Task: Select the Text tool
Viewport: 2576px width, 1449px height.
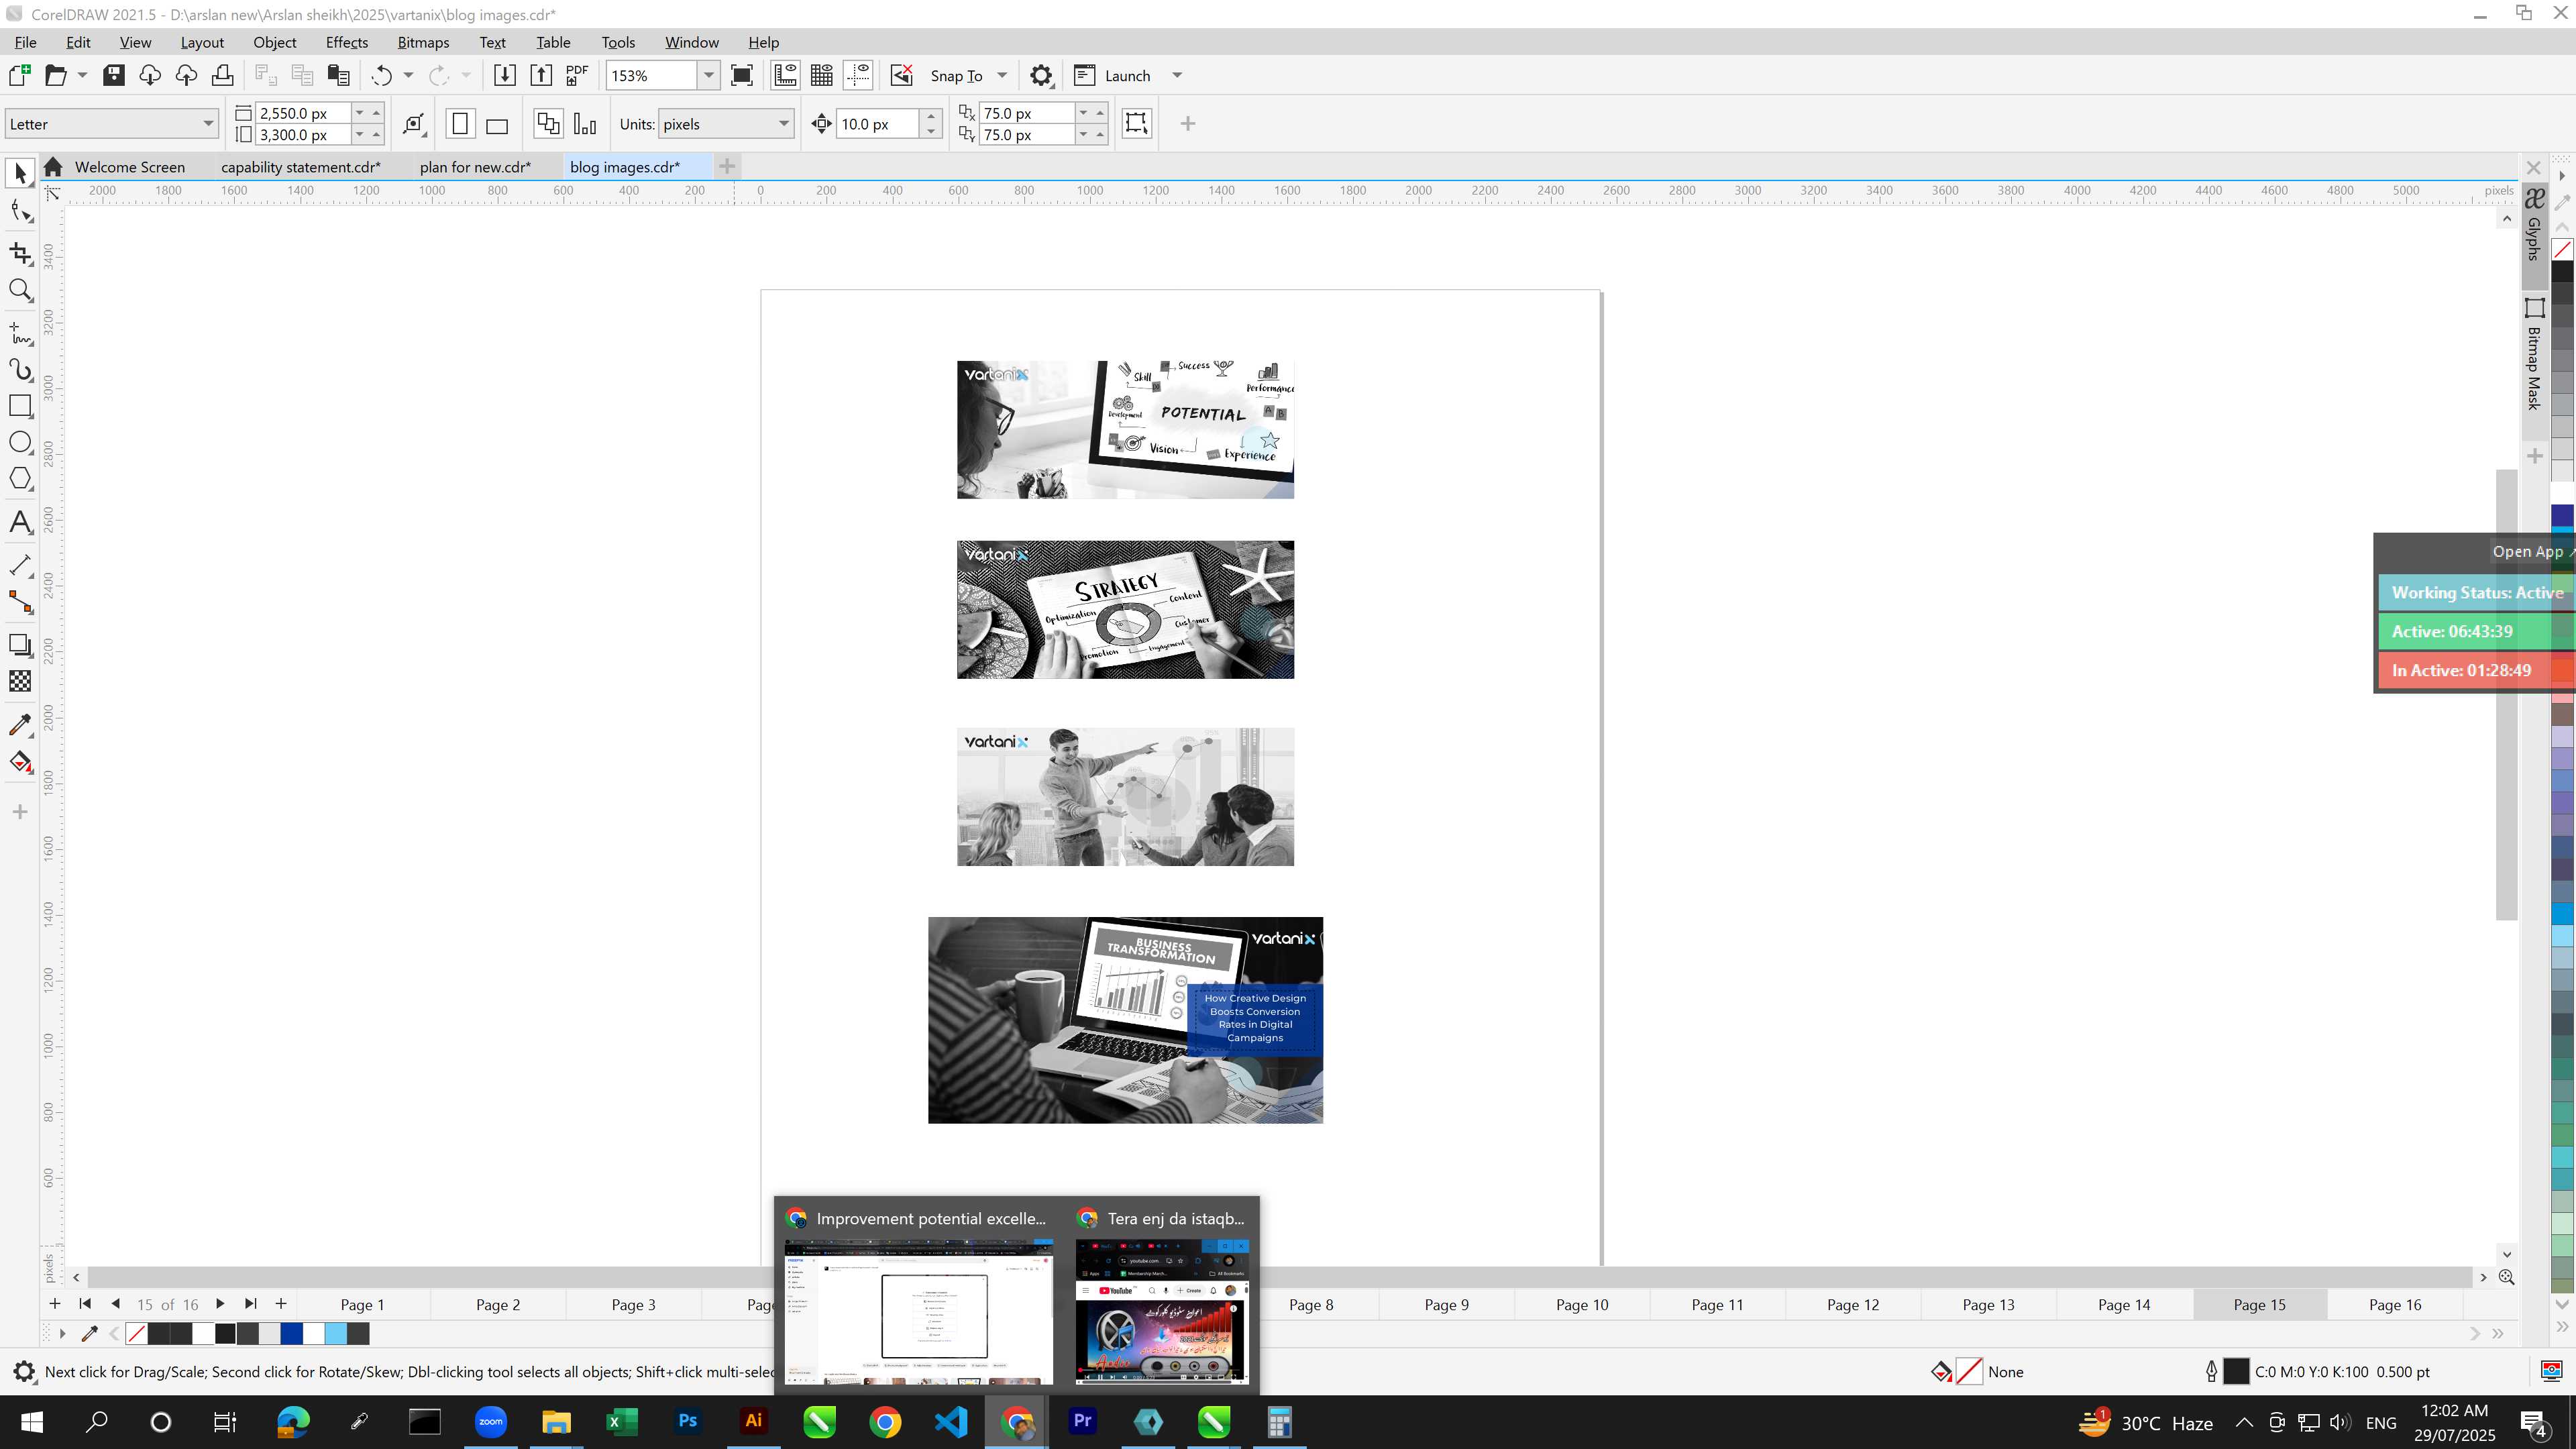Action: 20,522
